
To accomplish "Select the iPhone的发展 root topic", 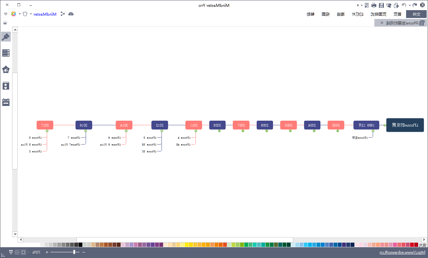I will pos(405,125).
